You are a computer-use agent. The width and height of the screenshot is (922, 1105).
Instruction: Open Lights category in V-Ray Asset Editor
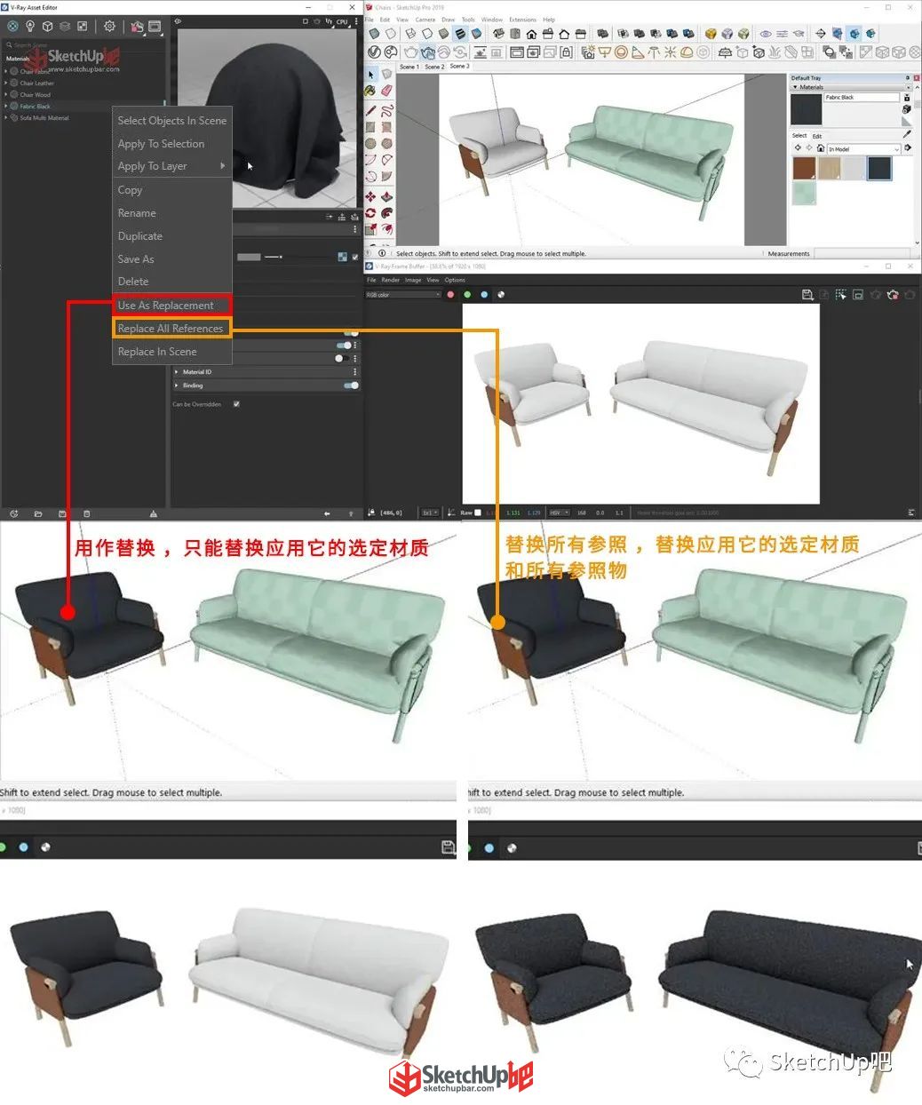coord(30,26)
